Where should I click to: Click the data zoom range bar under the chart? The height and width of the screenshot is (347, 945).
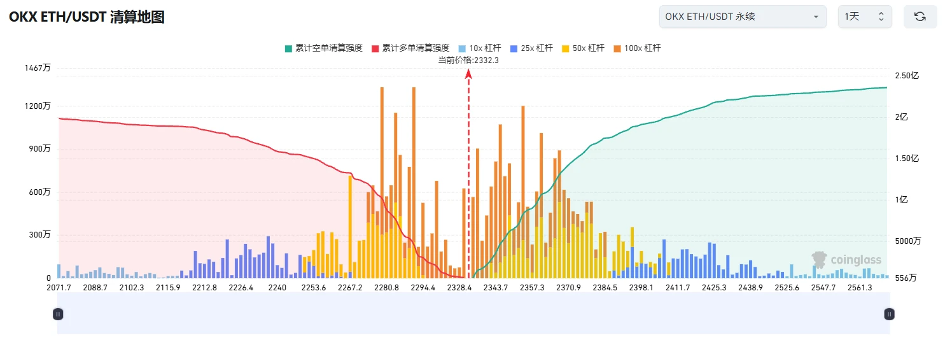(473, 314)
